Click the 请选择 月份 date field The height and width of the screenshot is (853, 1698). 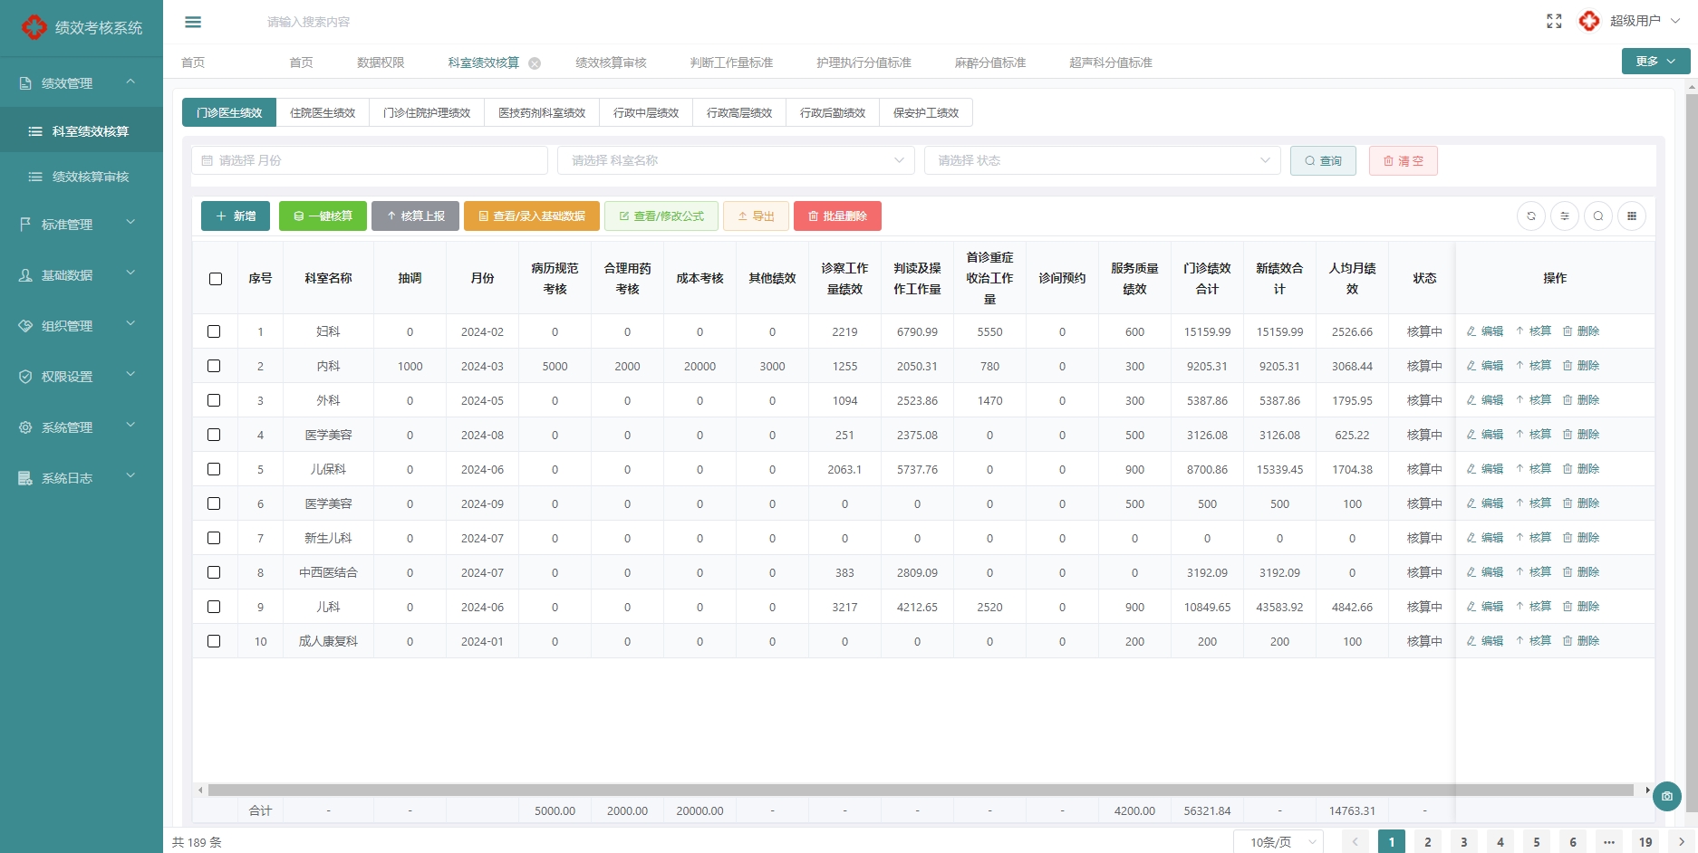pos(370,160)
